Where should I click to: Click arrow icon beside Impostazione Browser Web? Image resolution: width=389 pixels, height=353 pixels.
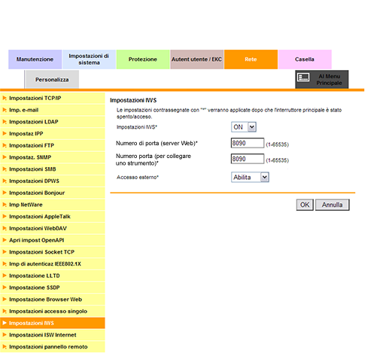(x=5, y=300)
